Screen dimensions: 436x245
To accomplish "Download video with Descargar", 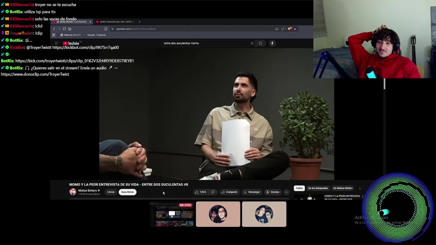I will point(251,192).
